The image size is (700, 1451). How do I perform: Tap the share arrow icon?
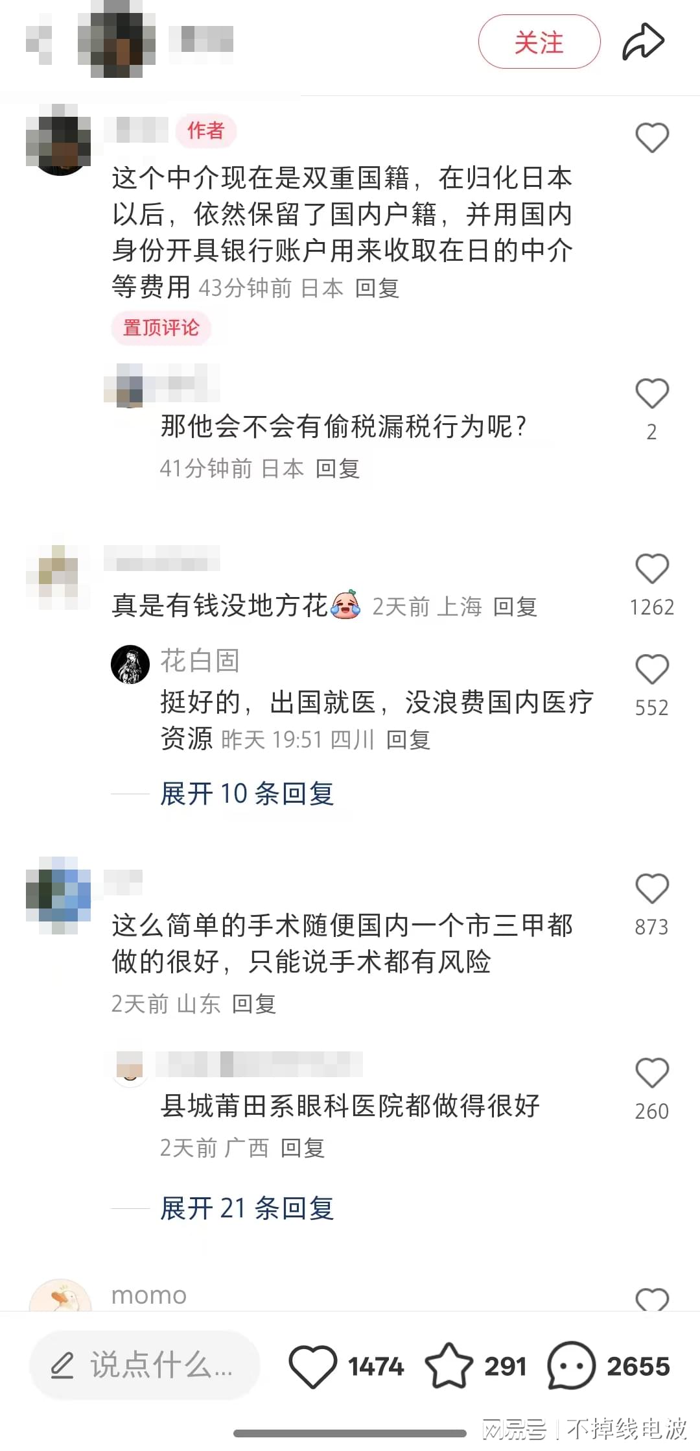coord(643,42)
